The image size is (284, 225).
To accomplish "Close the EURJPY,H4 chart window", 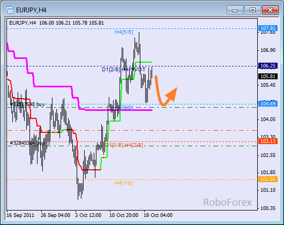I will [x=270, y=10].
